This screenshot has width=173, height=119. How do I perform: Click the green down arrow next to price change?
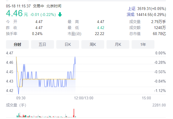[x=59, y=14]
